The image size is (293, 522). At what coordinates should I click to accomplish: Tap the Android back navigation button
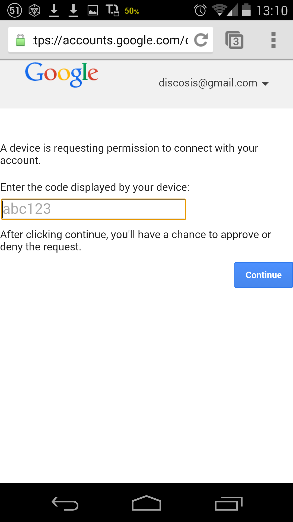[65, 504]
